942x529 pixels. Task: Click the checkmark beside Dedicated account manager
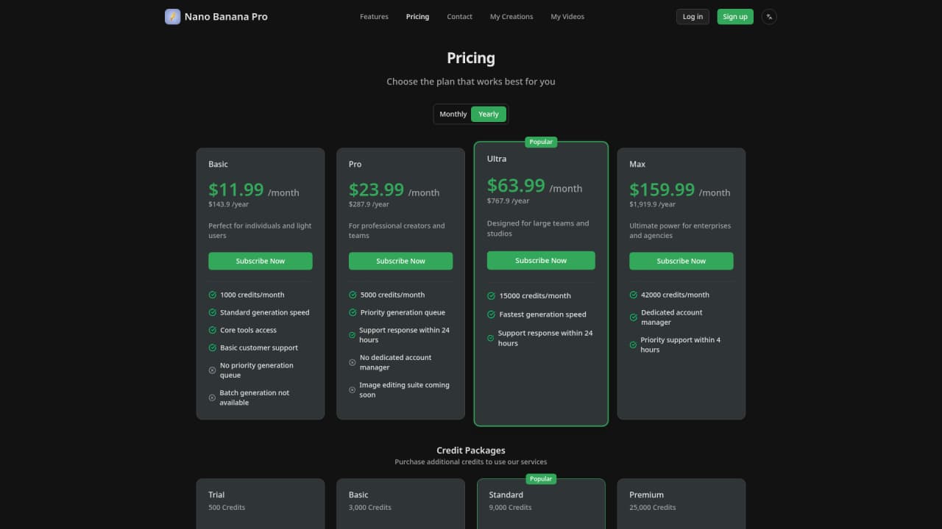(x=633, y=317)
